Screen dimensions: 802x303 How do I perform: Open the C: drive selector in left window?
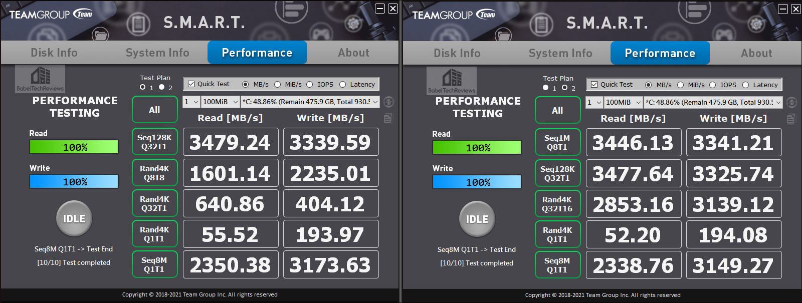pyautogui.click(x=310, y=102)
